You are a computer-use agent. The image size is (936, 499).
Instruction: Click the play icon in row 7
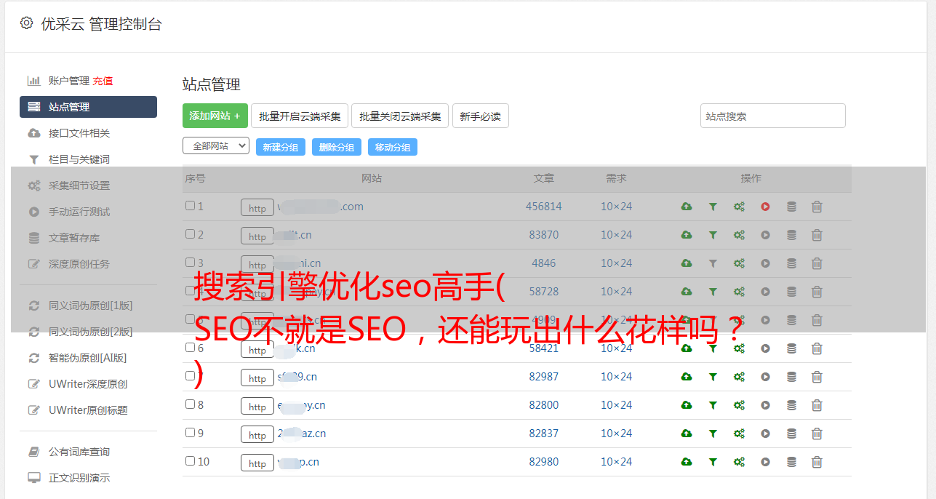(x=765, y=377)
